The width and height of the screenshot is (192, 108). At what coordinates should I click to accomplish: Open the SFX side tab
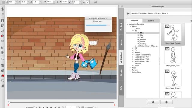point(121,88)
